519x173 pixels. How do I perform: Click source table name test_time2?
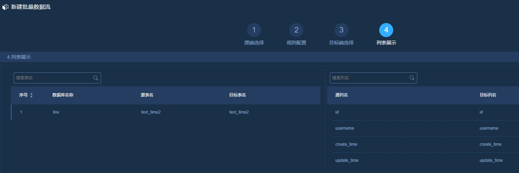click(x=151, y=112)
